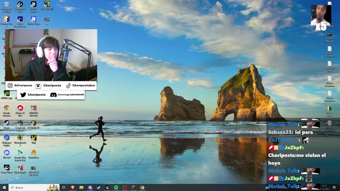This screenshot has width=340, height=191.
Task: Select the Wallpaper Engine desktop icon
Action: point(7,141)
